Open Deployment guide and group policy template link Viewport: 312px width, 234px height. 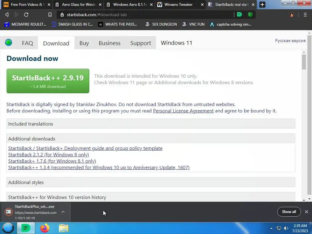click(85, 148)
